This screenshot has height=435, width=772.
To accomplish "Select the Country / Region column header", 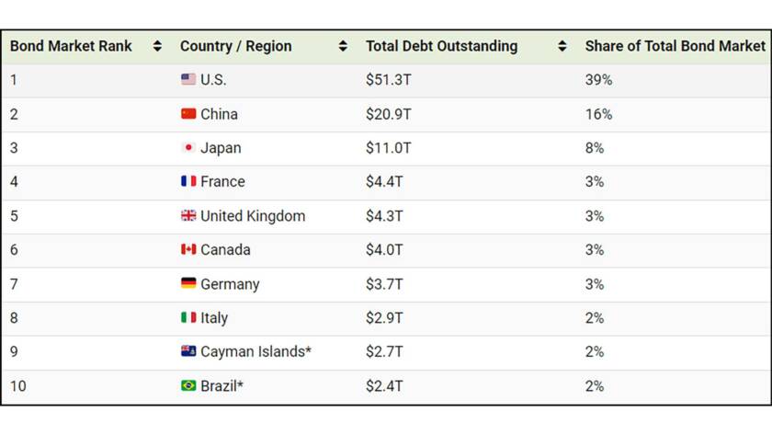I will tap(236, 46).
